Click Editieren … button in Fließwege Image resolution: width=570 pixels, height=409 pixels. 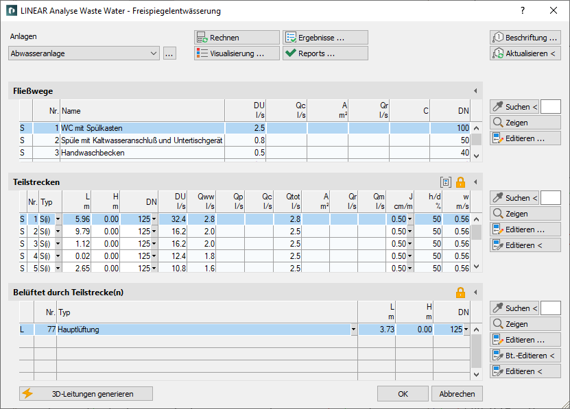click(x=525, y=138)
